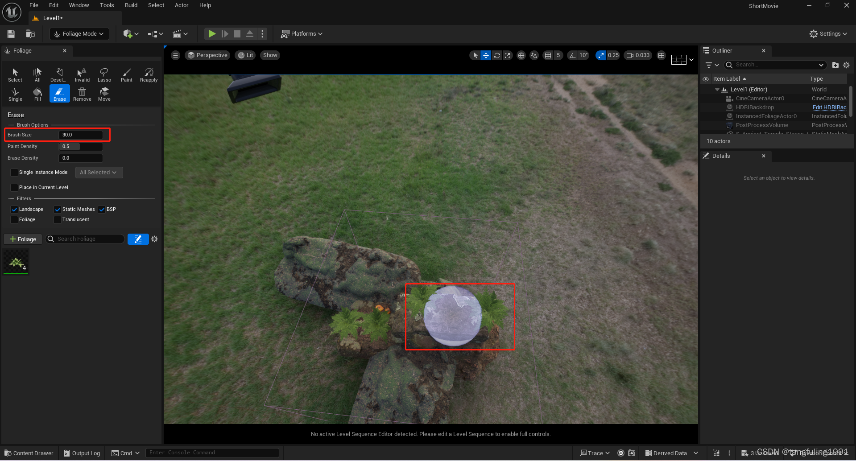Open the Content Drawer
This screenshot has height=461, width=856.
coord(29,453)
